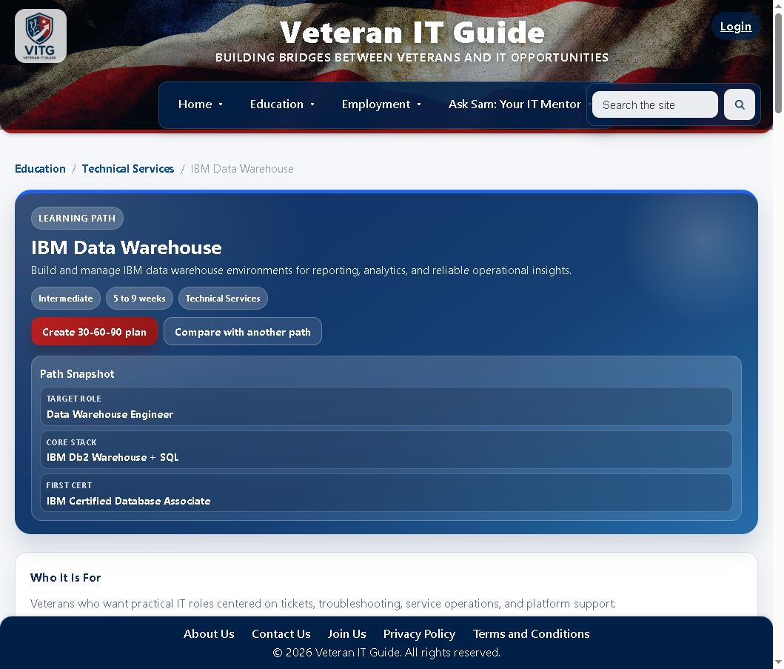Click Compare with another path

(x=243, y=331)
